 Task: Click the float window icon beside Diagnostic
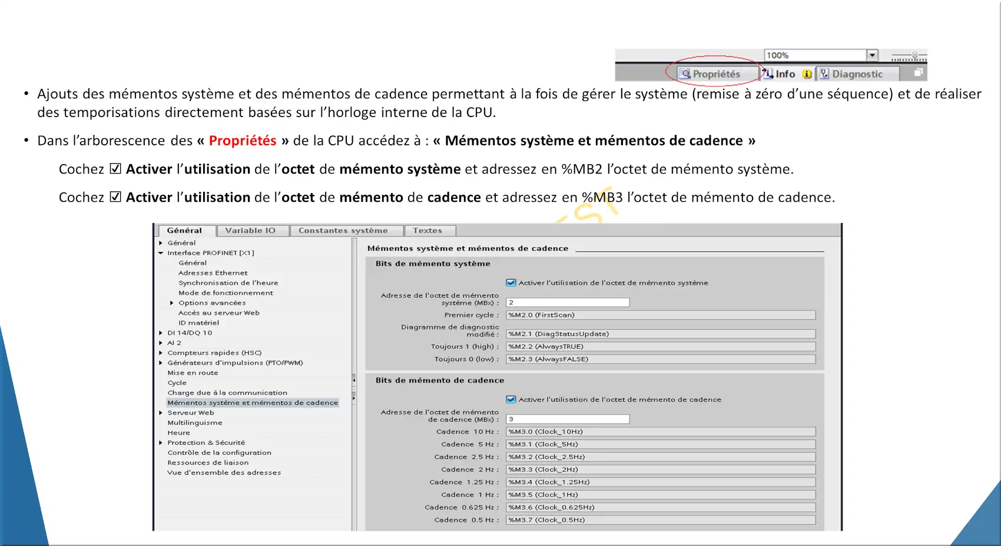pyautogui.click(x=917, y=73)
